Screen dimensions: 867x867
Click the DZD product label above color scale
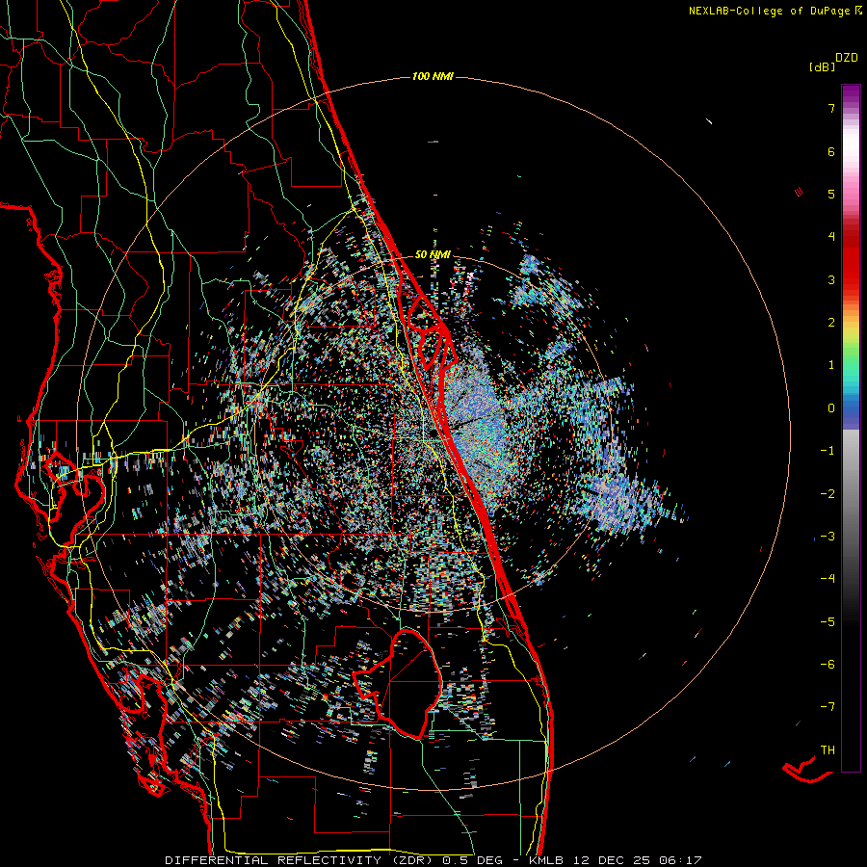click(847, 58)
